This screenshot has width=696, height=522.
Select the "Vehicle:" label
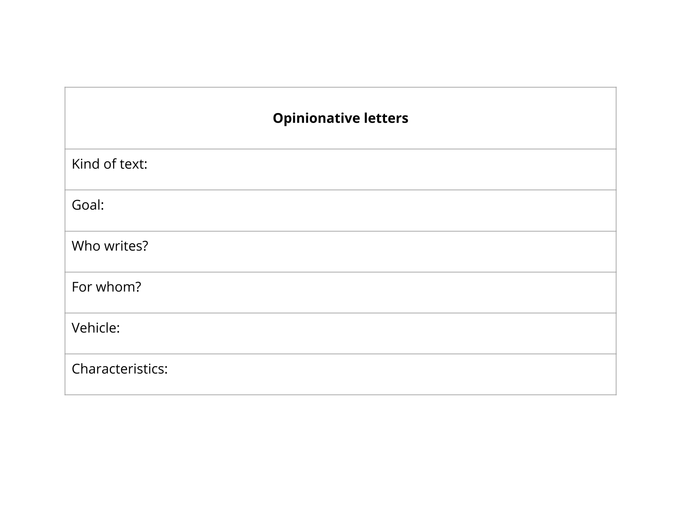95,328
